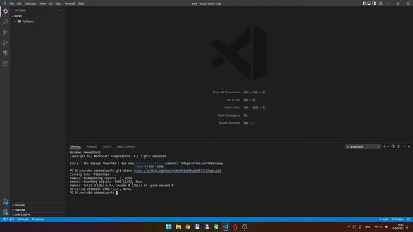Open Git Graph from the status bar
This screenshot has width=413, height=232.
pyautogui.click(x=23, y=219)
